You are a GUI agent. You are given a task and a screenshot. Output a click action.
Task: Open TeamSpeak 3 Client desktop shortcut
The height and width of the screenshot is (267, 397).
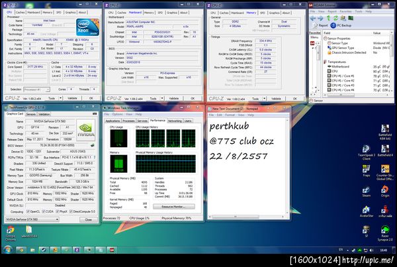(x=366, y=152)
